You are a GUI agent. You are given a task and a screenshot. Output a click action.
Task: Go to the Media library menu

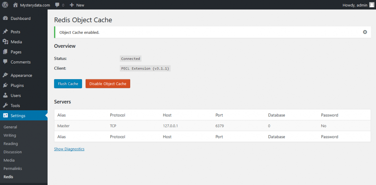(x=16, y=42)
